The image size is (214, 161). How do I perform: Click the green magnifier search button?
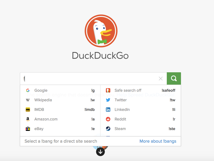174,78
